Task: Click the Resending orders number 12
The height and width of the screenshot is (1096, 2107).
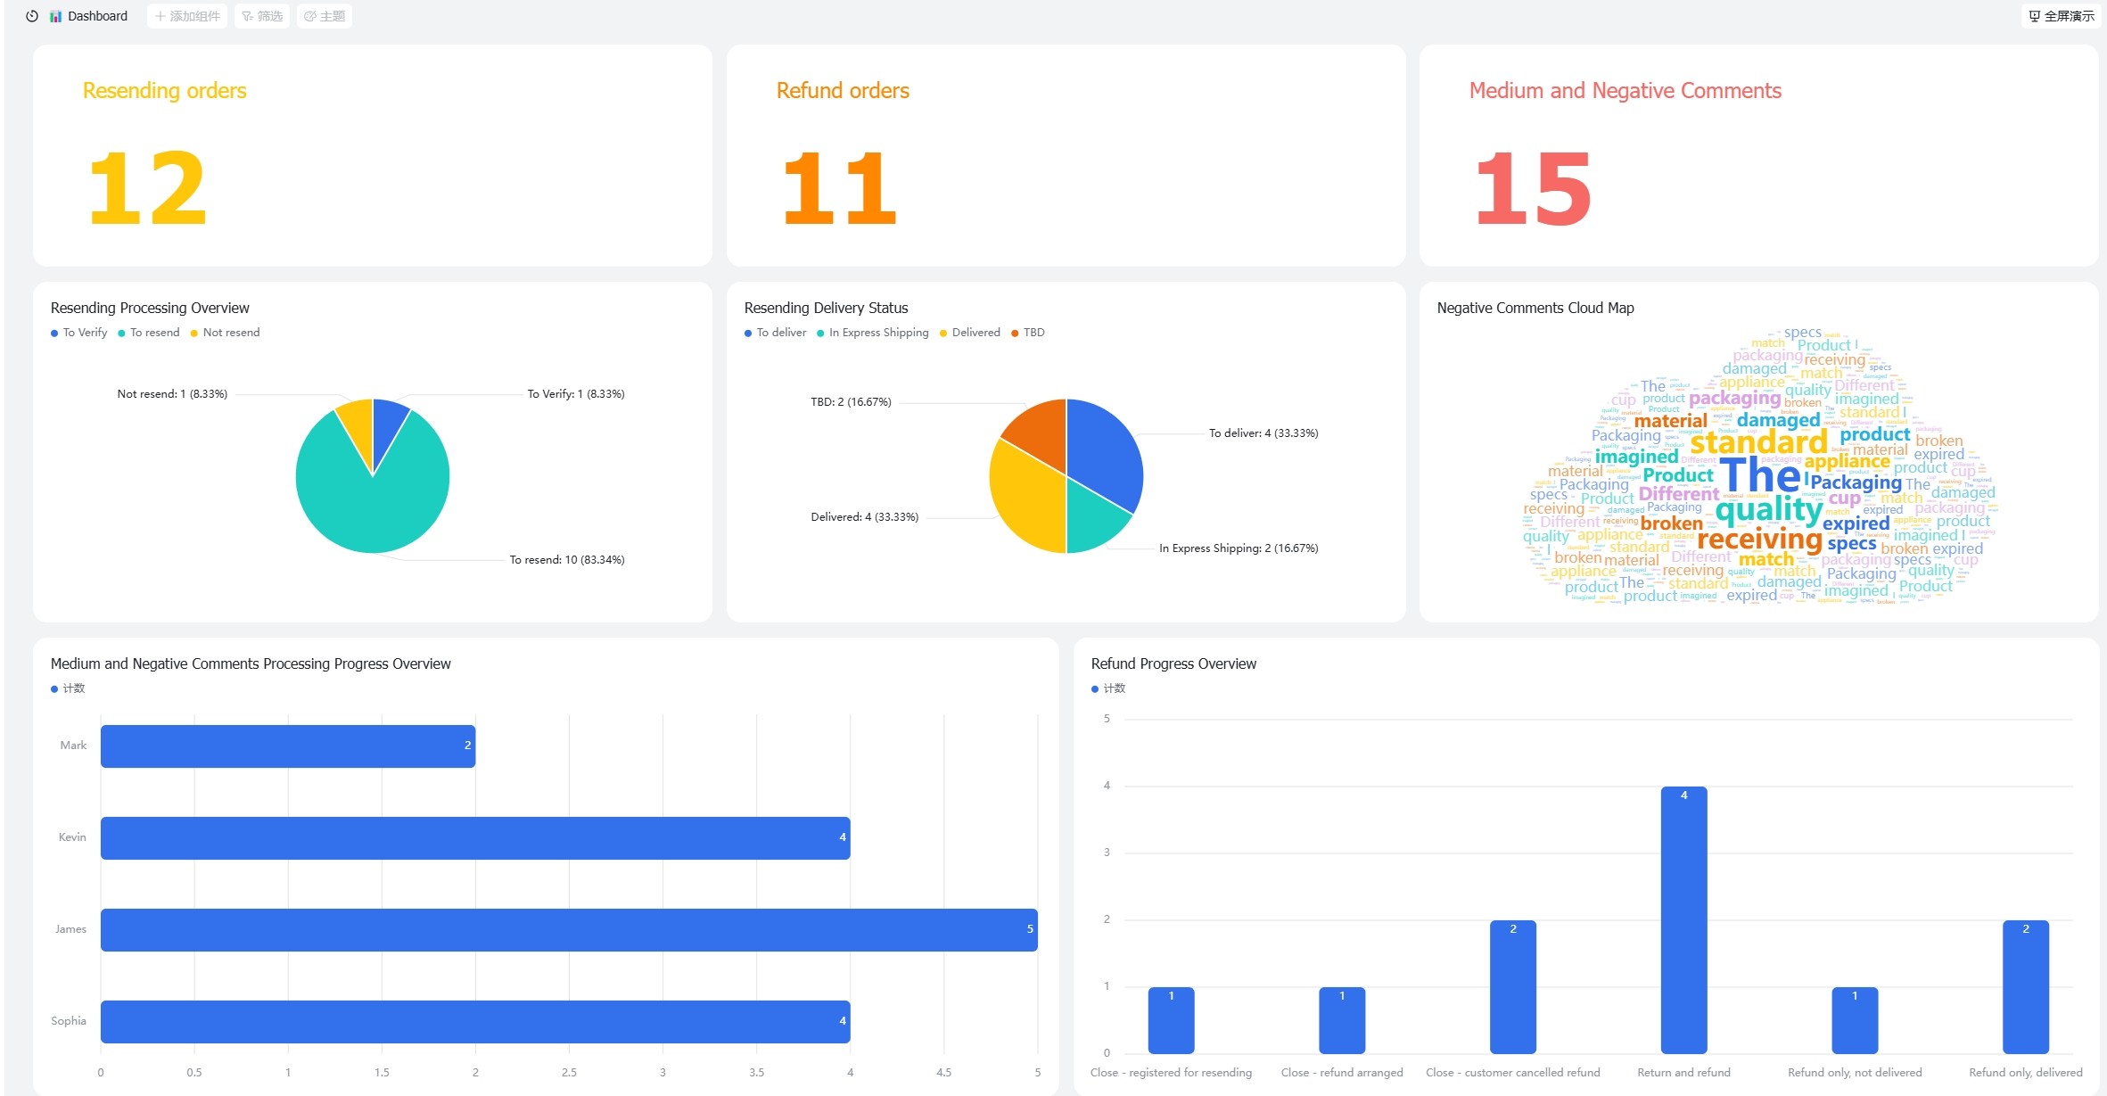Action: coord(148,188)
